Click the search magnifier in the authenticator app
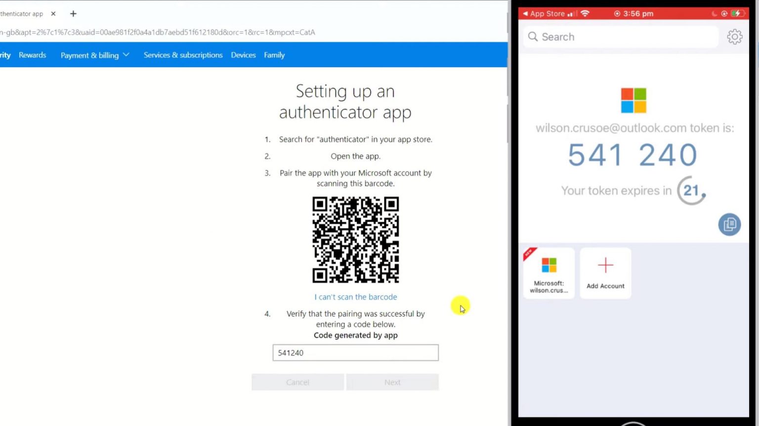 [x=533, y=37]
